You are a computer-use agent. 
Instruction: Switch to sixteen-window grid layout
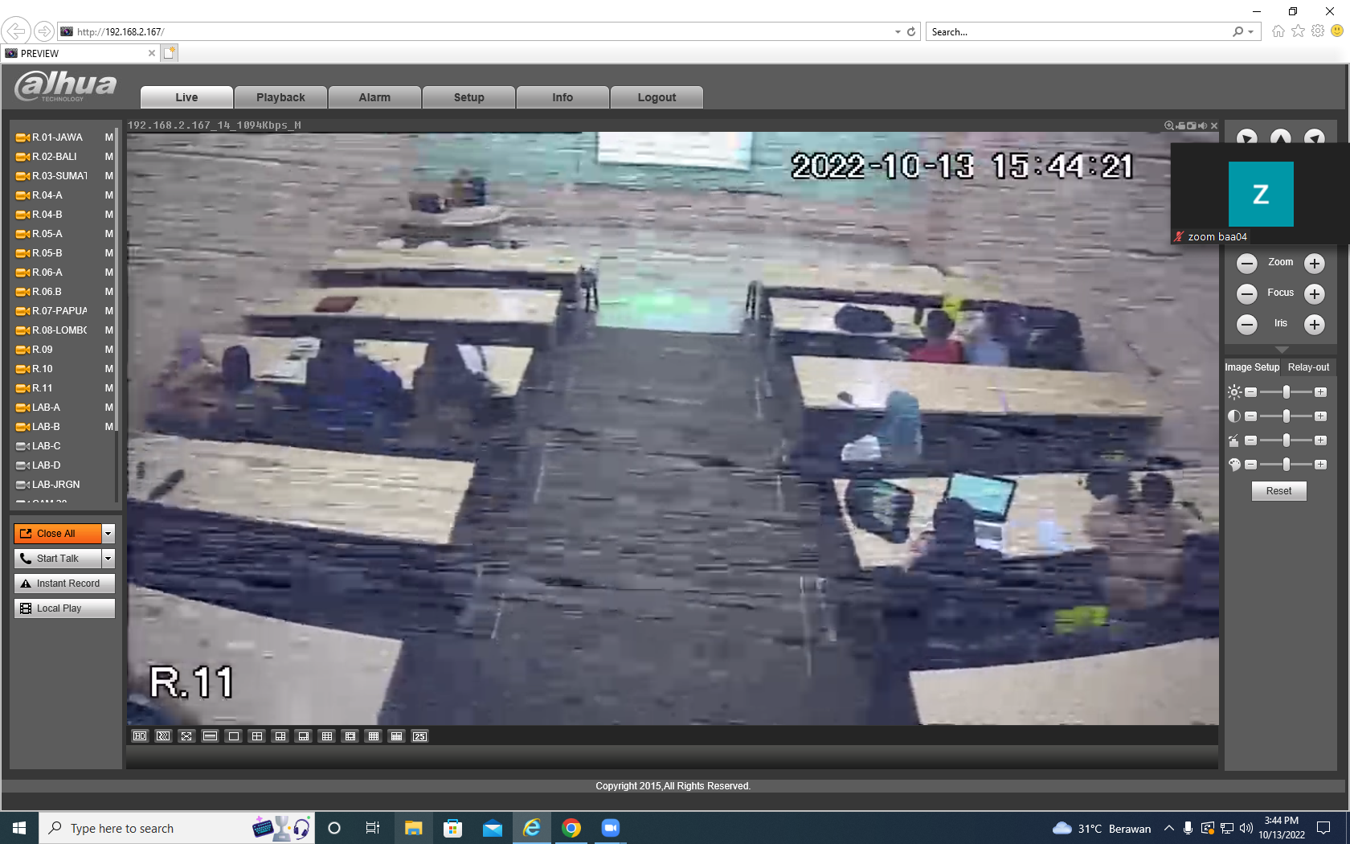click(x=374, y=736)
